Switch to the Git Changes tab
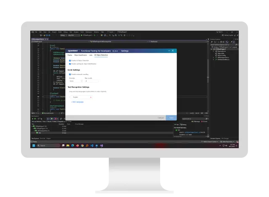 pyautogui.click(x=225, y=138)
